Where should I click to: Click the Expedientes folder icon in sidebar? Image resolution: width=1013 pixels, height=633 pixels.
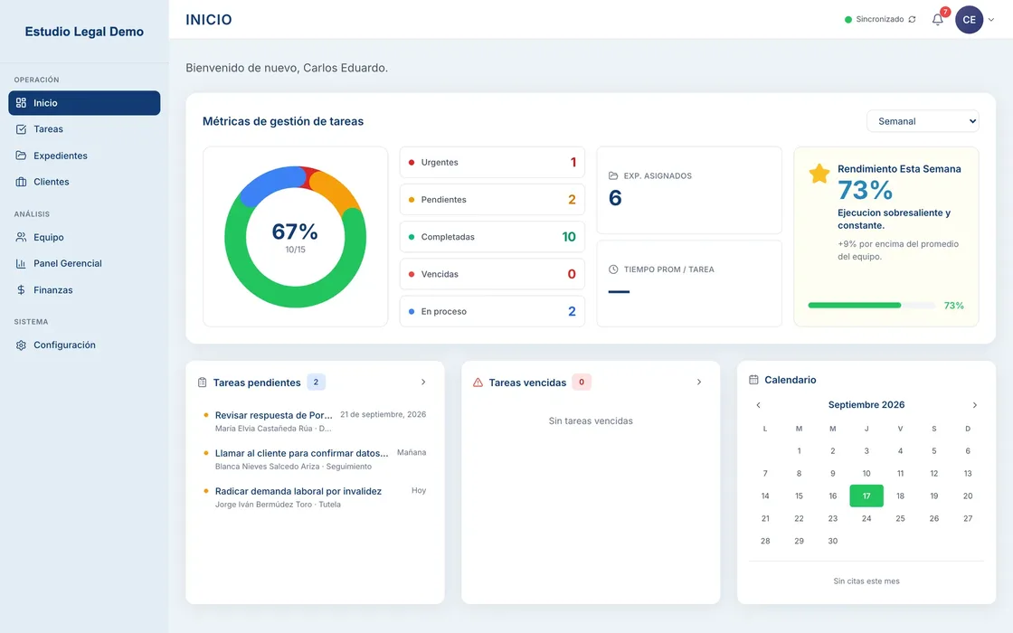[x=22, y=156]
